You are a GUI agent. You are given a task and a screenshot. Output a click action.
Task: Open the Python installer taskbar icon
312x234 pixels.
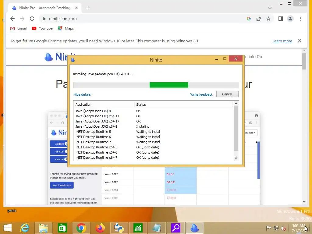click(119, 228)
